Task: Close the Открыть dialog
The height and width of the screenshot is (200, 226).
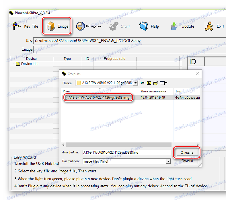Action: tap(197, 74)
